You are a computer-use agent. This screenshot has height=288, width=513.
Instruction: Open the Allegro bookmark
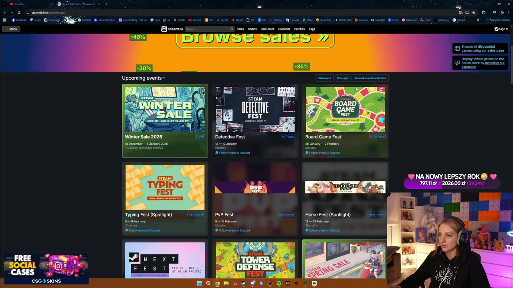pos(237,20)
